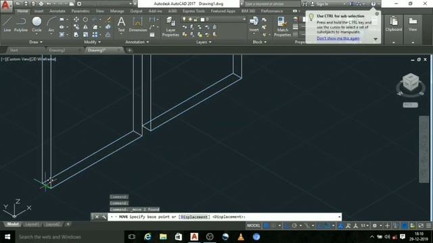Viewport: 433px width, 243px height.
Task: Toggle clean screen in status bar
Action: coord(421,225)
